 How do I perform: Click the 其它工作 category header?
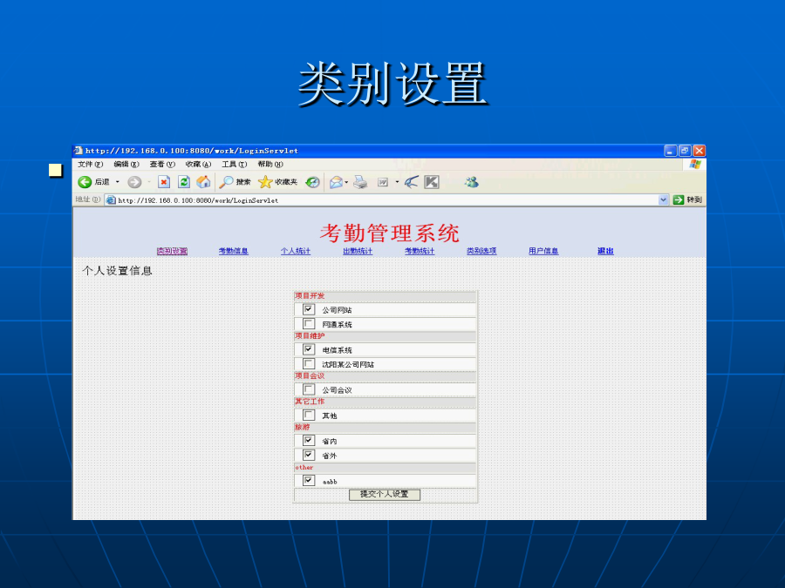310,402
